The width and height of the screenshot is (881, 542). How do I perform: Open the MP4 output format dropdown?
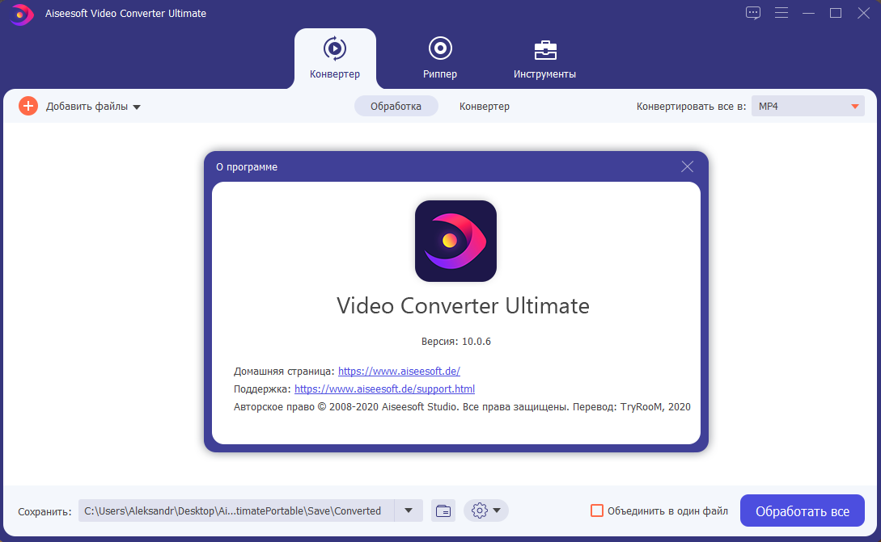coord(807,106)
